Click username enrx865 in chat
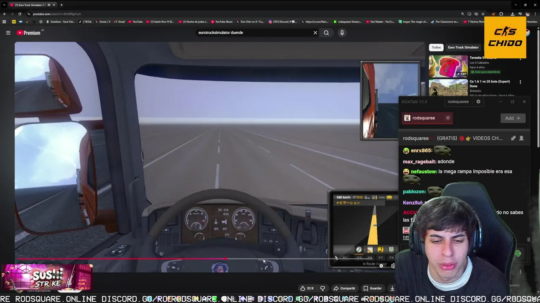Image resolution: width=540 pixels, height=303 pixels. pyautogui.click(x=421, y=151)
